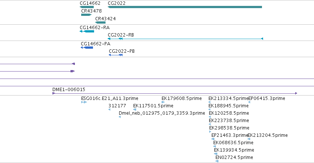Click the EK213204.5prime arrow marker
Screen dimensions: 314x163
point(249,139)
